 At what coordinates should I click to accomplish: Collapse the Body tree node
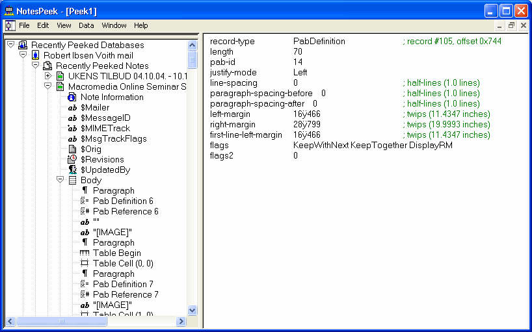click(x=60, y=180)
